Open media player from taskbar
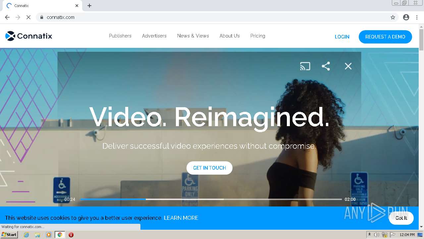This screenshot has width=424, height=239. (49, 235)
